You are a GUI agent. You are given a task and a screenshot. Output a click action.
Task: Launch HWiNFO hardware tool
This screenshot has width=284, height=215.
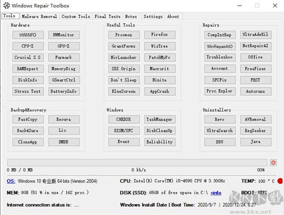28,35
